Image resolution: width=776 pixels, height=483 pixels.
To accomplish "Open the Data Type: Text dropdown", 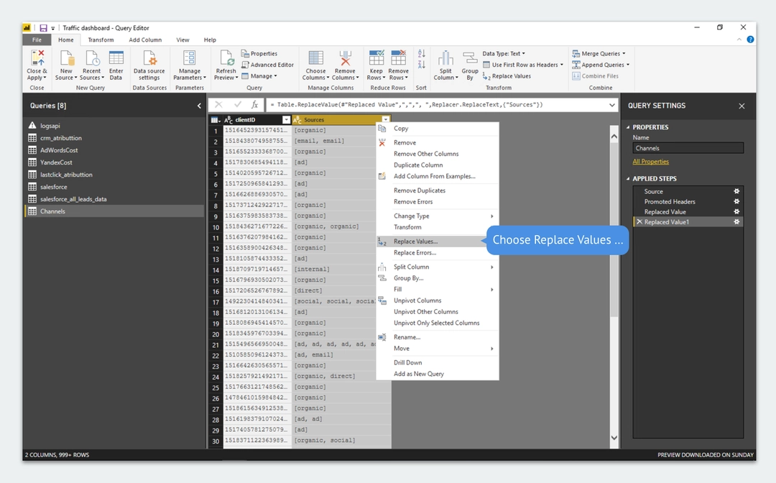I will [504, 53].
